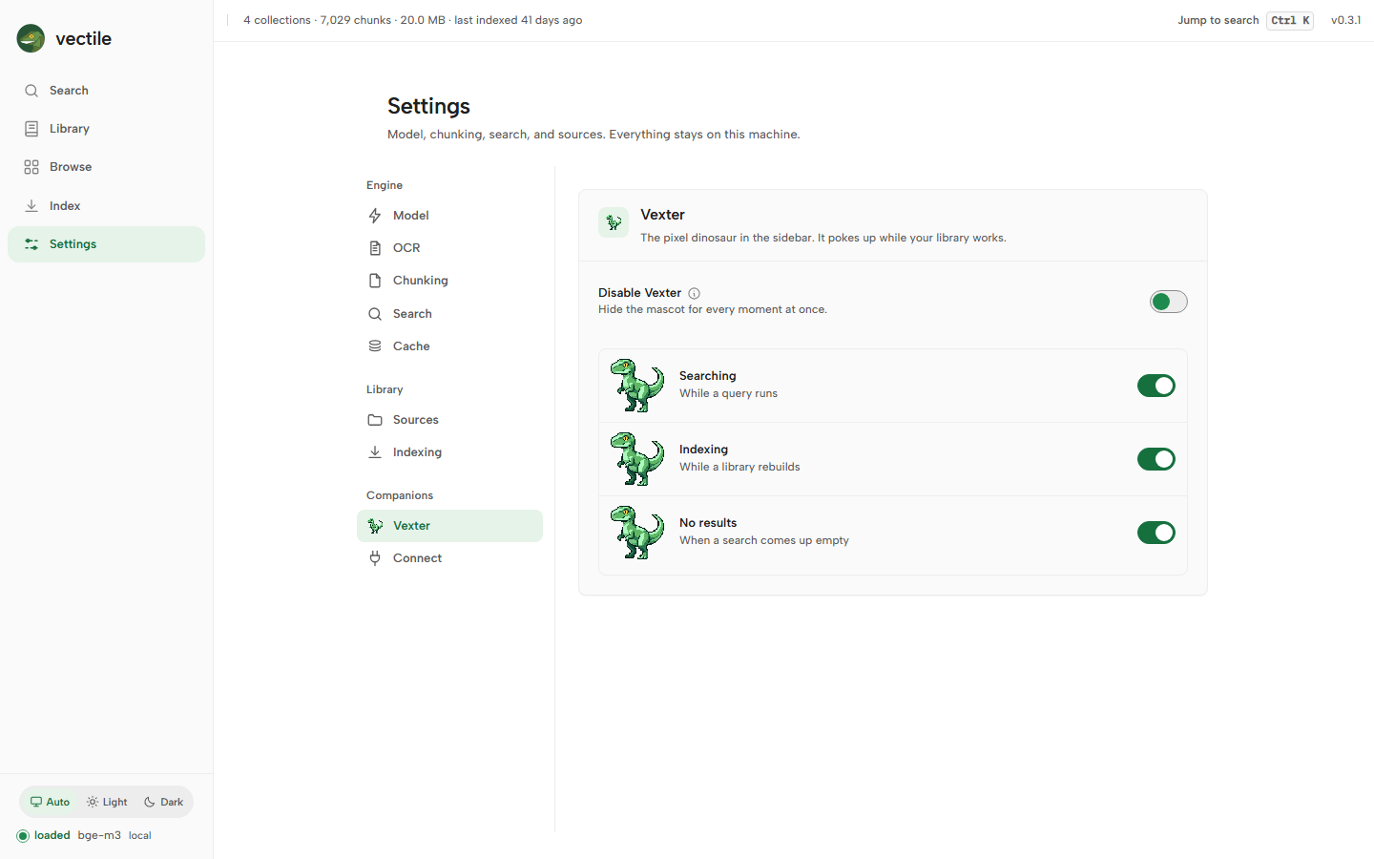Click the collections and chunks status text
Viewport: 1374px width, 859px height.
(x=412, y=20)
